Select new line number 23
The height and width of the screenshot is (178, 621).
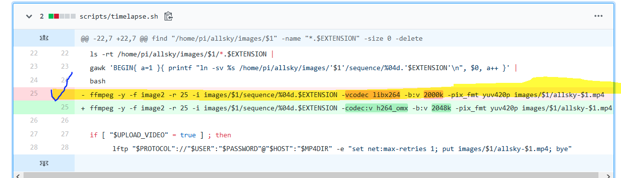pyautogui.click(x=64, y=67)
